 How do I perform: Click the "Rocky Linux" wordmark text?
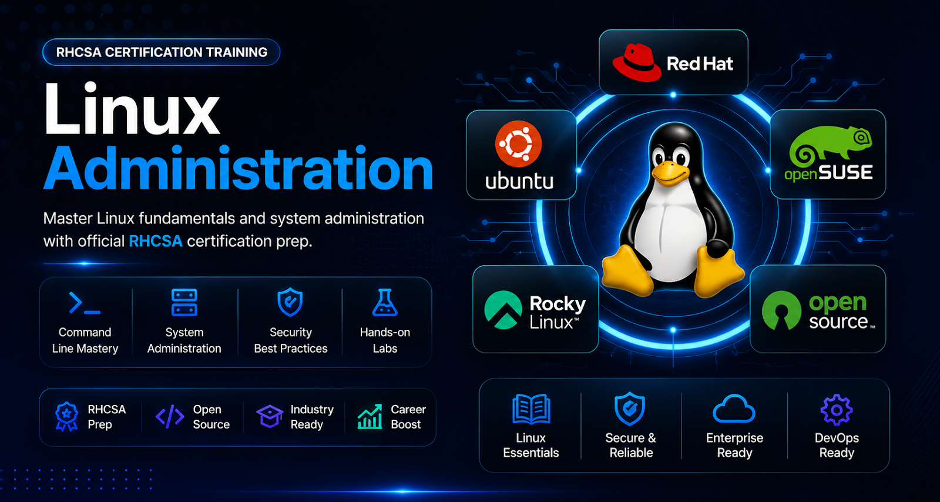[558, 313]
